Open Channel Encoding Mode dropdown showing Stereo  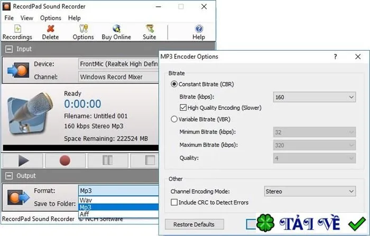point(310,191)
